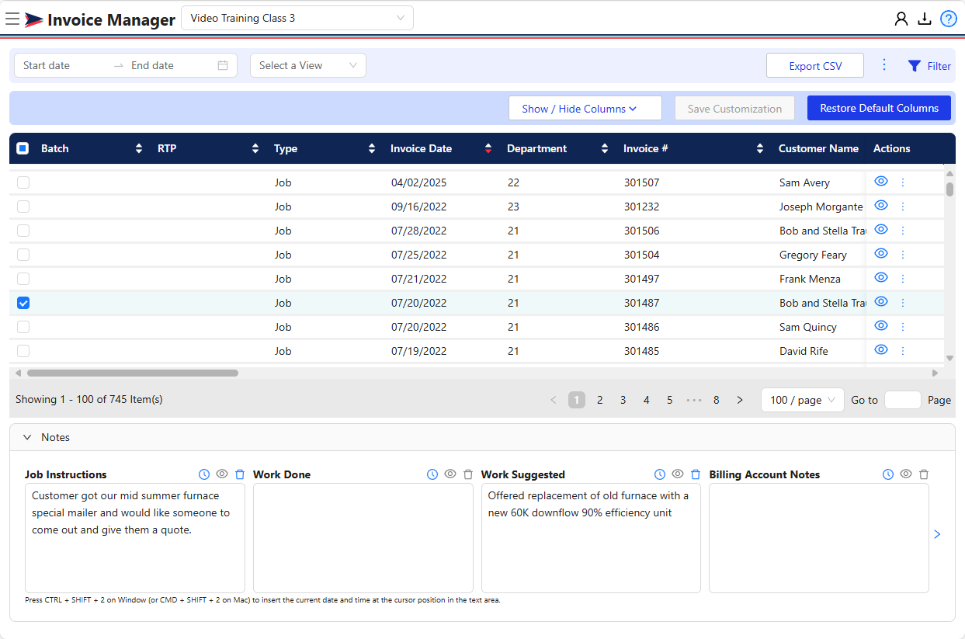Show Work Done note history clock

click(x=432, y=474)
